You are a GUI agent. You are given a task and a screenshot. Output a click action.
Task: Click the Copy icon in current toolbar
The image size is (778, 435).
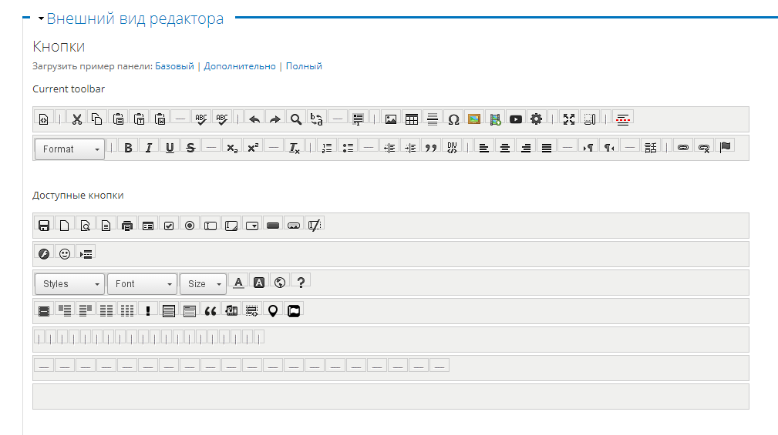click(x=97, y=119)
